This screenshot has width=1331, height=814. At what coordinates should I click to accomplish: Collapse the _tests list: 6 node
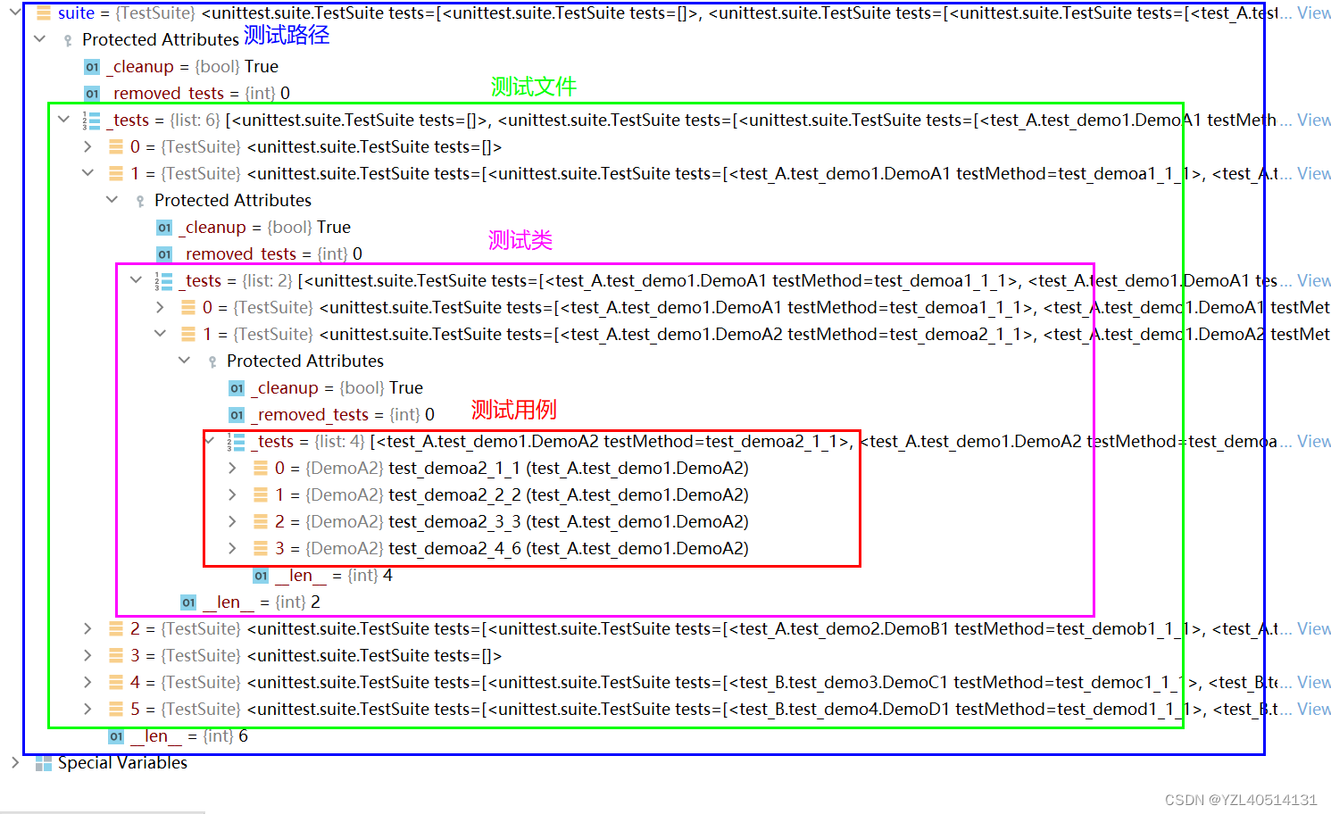[63, 120]
